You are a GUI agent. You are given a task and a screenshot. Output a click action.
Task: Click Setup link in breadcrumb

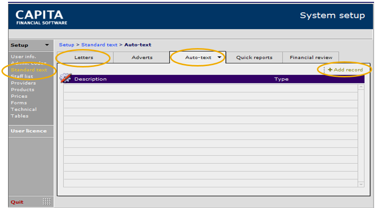point(67,45)
